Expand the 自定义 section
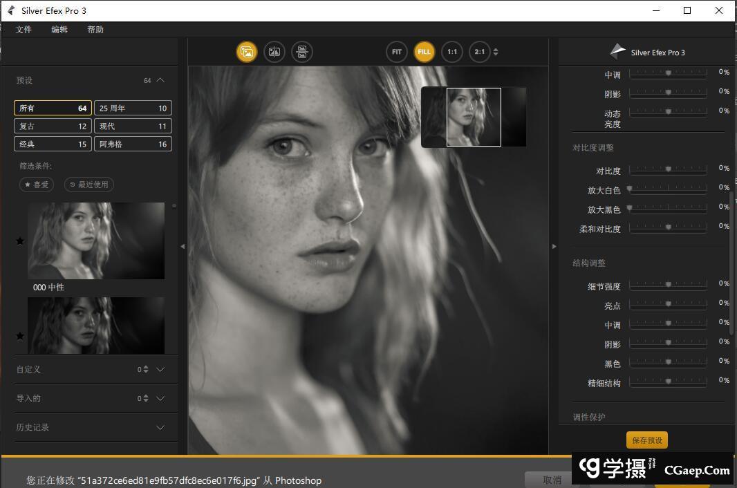737x488 pixels. [160, 369]
